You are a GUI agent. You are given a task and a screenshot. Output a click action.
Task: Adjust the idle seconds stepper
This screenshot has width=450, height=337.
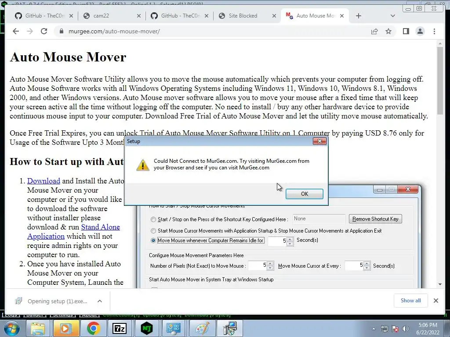[290, 241]
